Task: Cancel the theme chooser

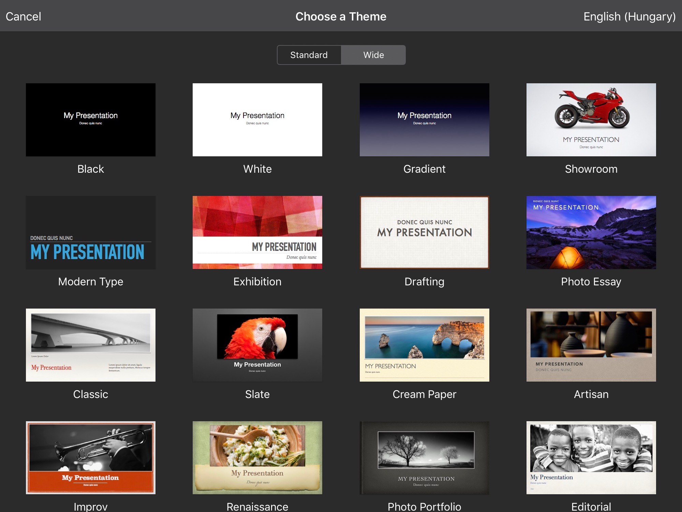Action: coord(24,16)
